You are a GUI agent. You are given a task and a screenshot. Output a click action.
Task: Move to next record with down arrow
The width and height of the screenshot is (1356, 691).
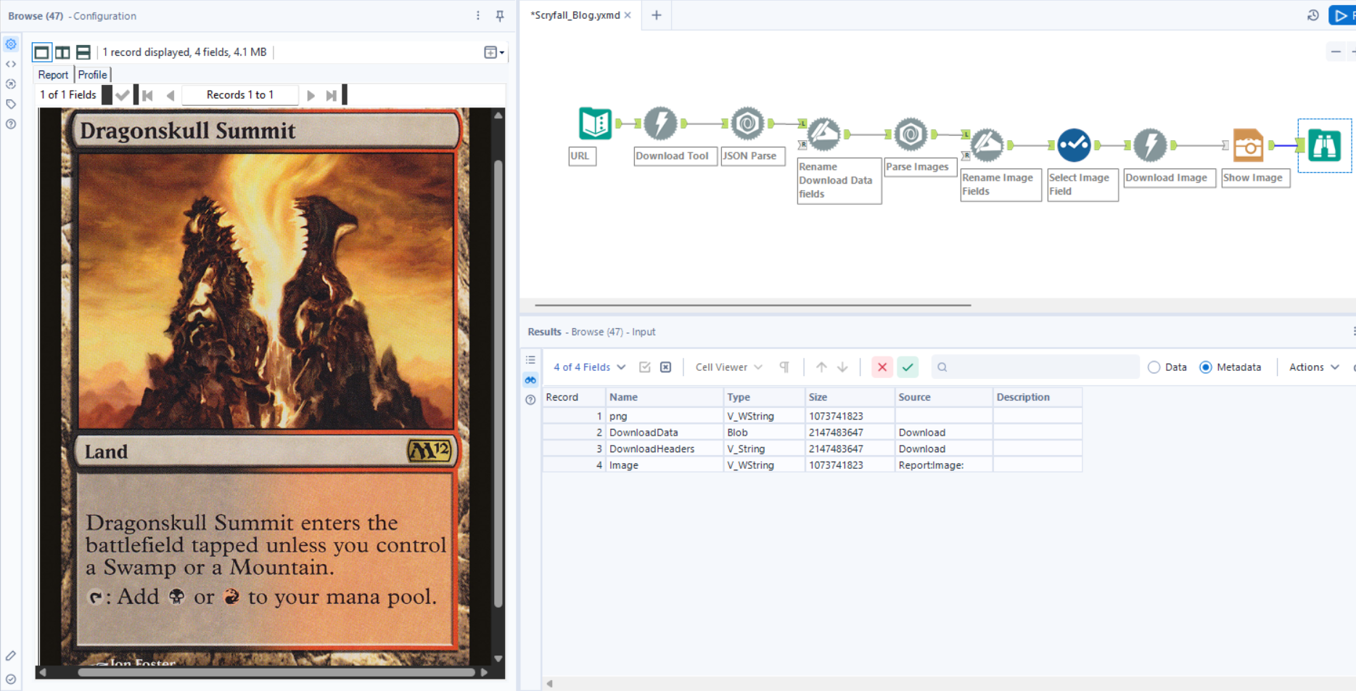[x=842, y=367]
